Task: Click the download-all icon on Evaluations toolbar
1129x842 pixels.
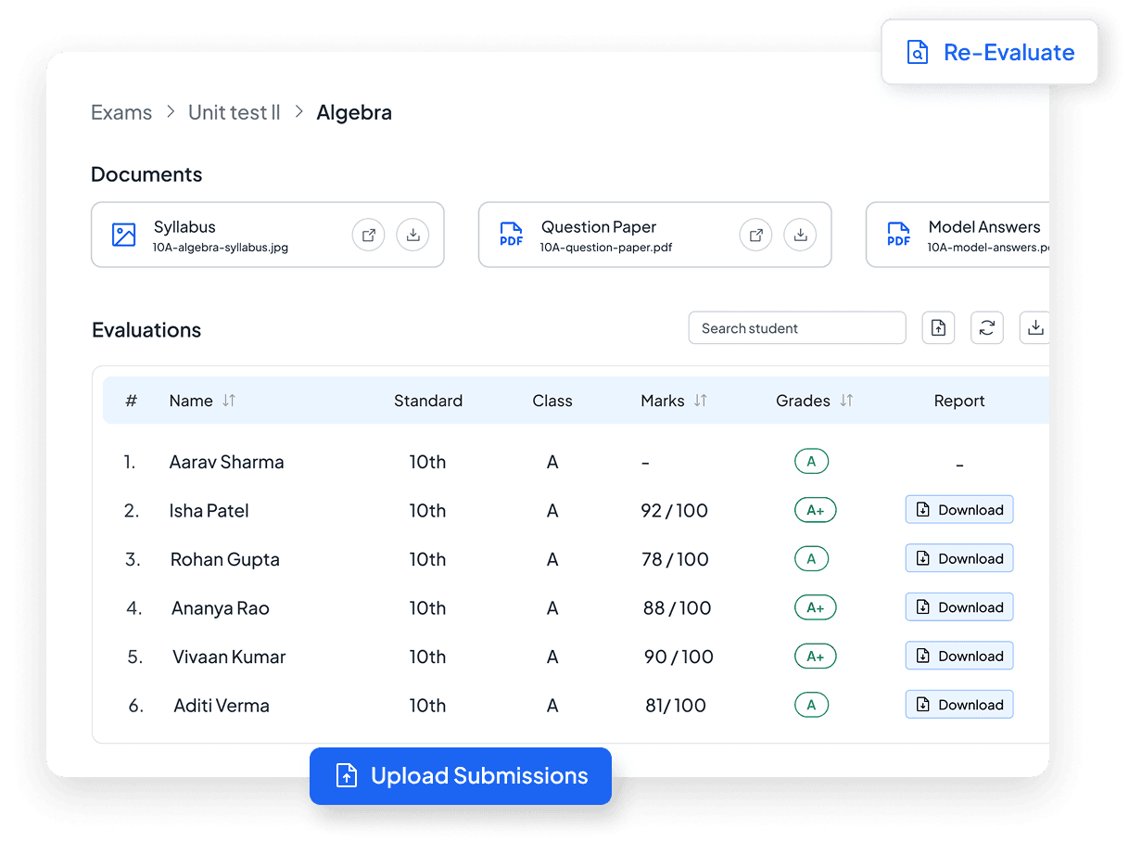Action: (x=1034, y=327)
